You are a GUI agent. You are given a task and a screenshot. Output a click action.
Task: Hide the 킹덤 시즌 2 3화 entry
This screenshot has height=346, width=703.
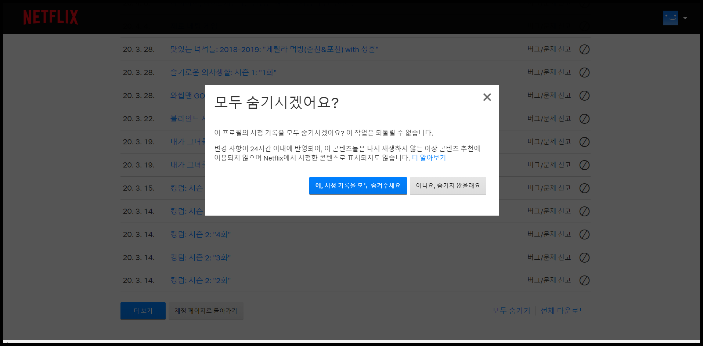click(584, 257)
